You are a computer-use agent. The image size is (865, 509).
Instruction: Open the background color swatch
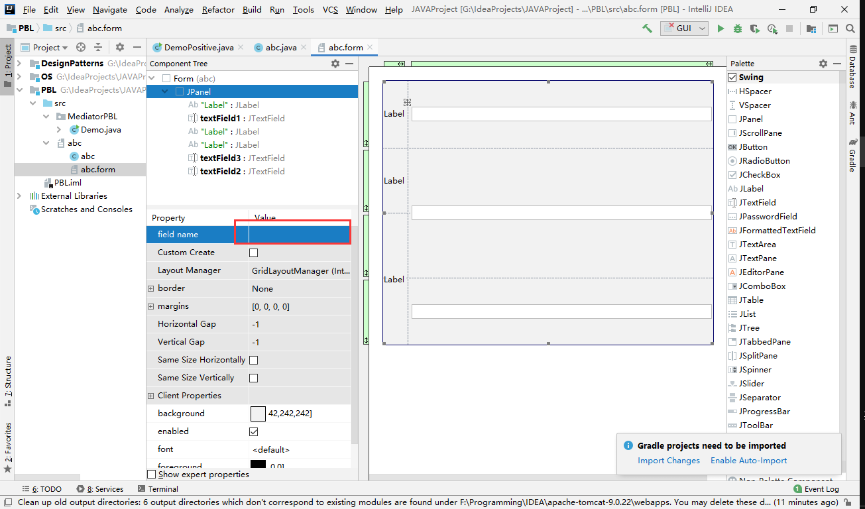pyautogui.click(x=258, y=414)
